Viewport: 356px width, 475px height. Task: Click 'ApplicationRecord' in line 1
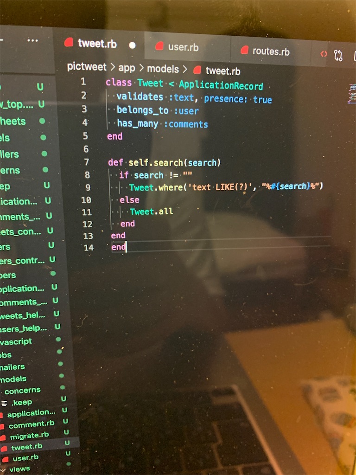(221, 85)
